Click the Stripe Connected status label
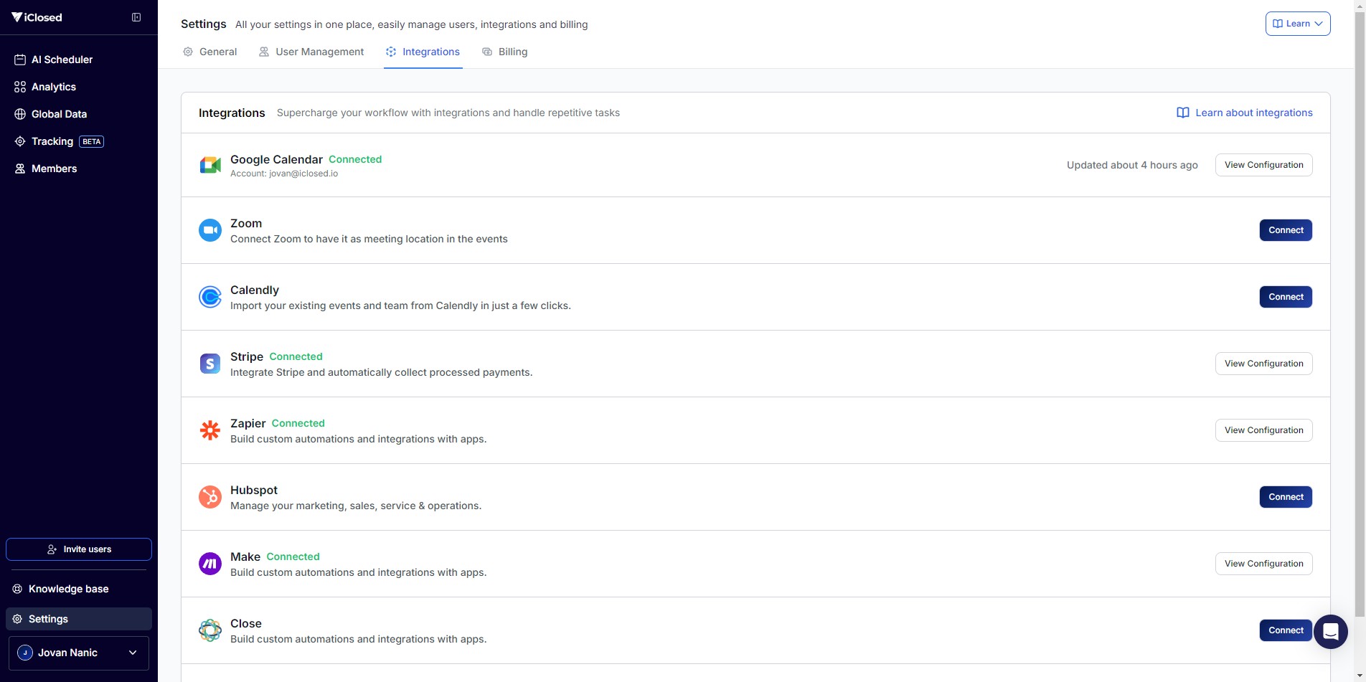The image size is (1366, 682). (296, 356)
